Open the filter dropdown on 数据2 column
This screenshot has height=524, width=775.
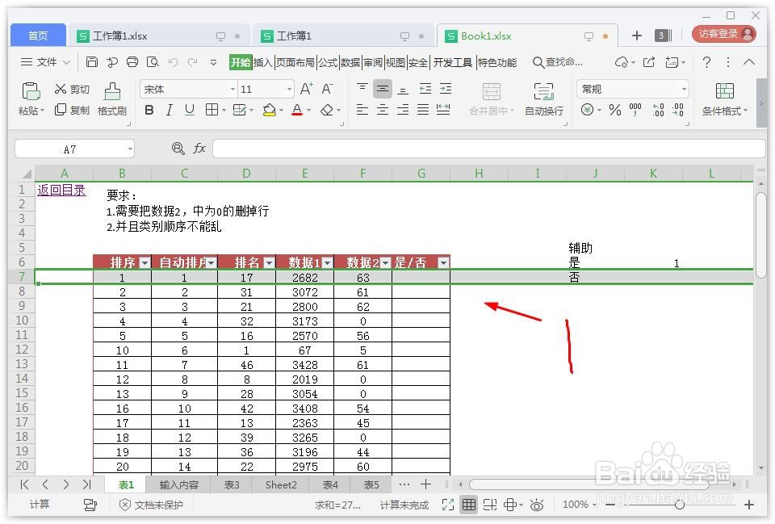coord(385,262)
